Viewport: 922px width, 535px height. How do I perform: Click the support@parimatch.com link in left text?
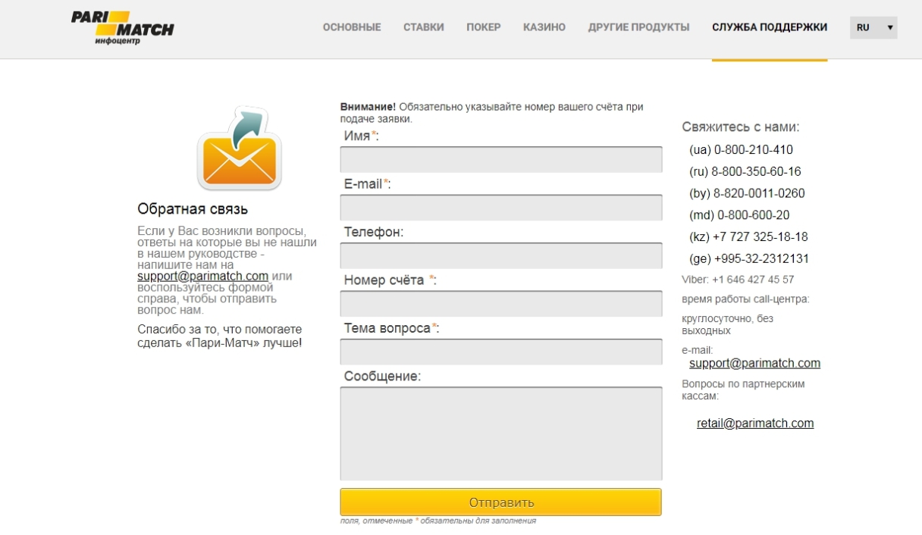click(x=202, y=277)
